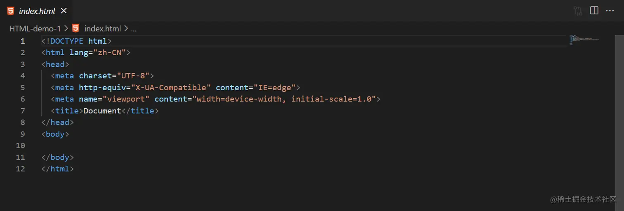The height and width of the screenshot is (211, 624).
Task: Click the closing head tag on line 8
Action: tap(58, 122)
